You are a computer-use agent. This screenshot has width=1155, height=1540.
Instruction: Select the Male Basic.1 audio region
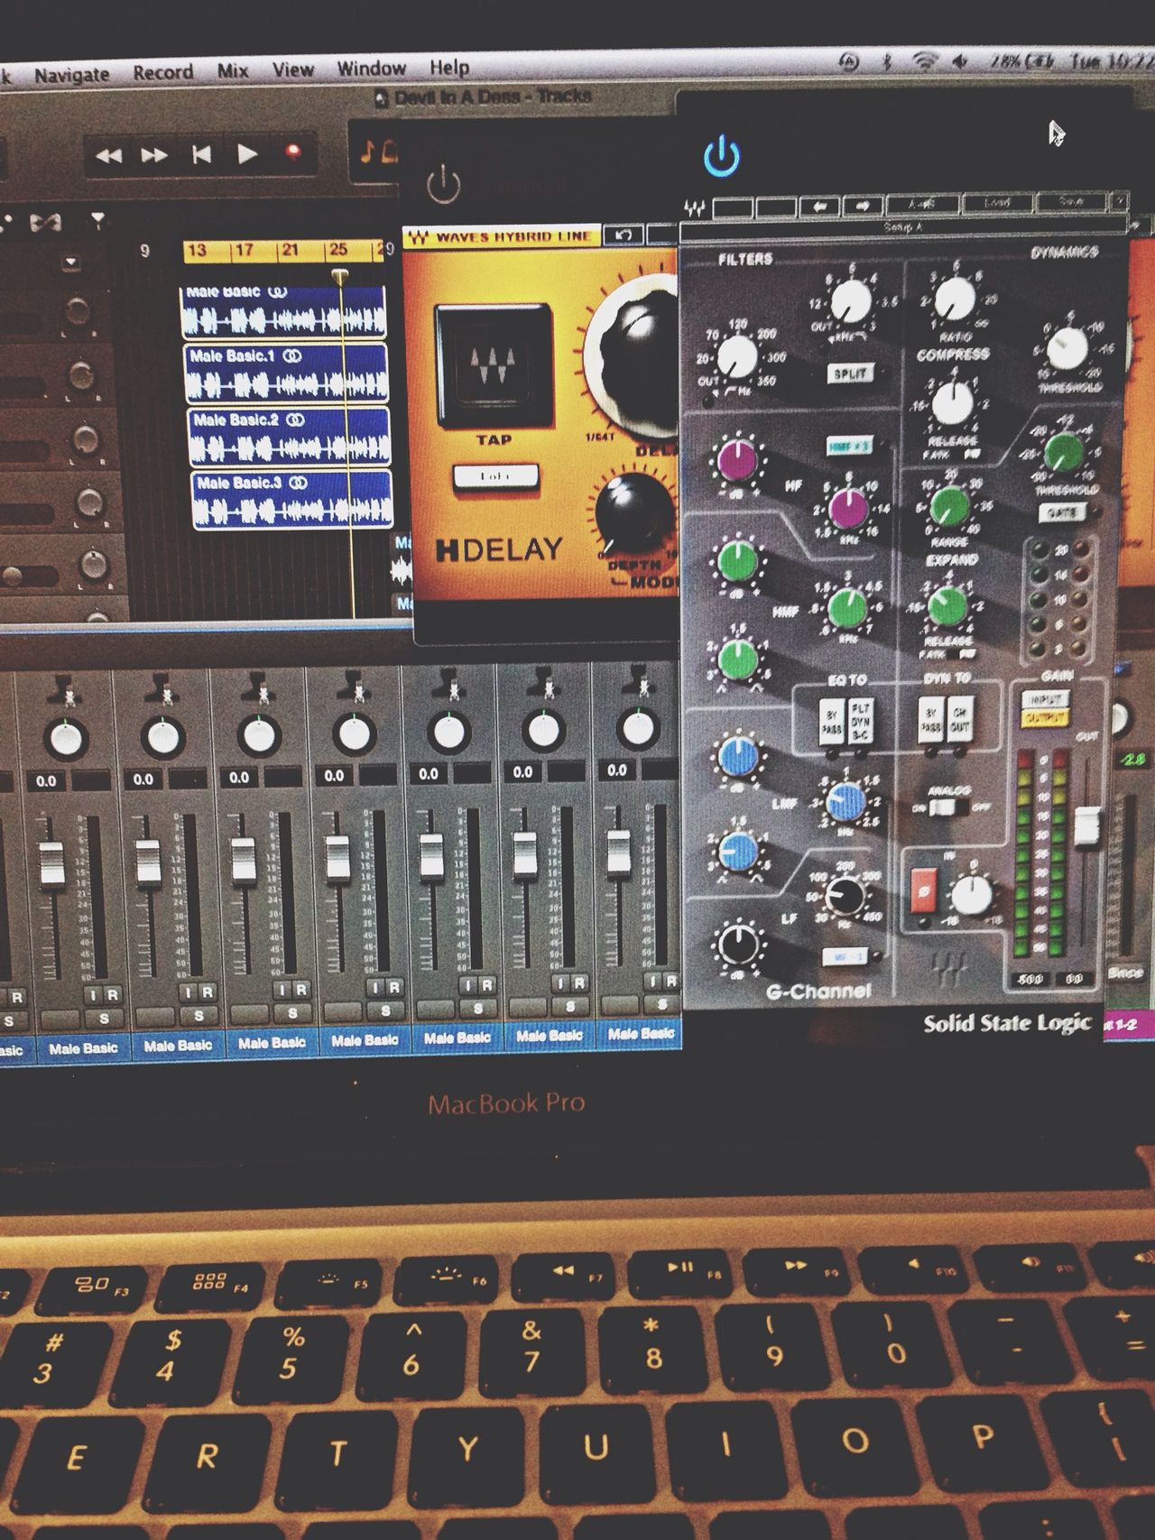point(286,372)
